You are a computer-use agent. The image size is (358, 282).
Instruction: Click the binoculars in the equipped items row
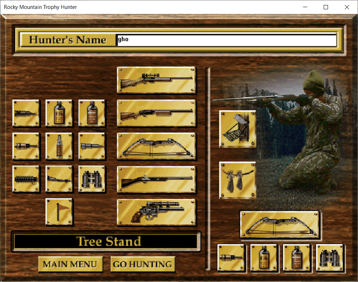(x=330, y=258)
